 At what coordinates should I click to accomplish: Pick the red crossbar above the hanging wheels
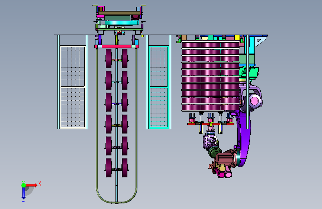[117, 46]
